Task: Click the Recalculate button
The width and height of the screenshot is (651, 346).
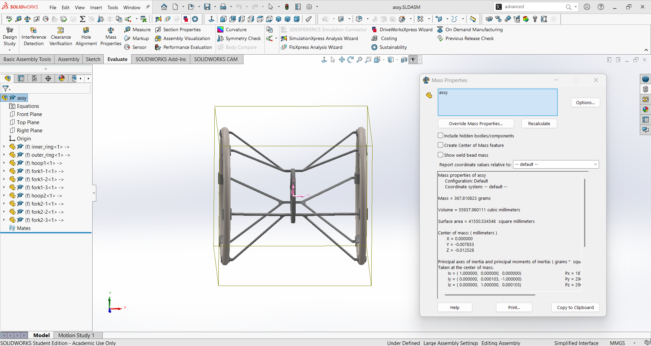Action: click(539, 123)
